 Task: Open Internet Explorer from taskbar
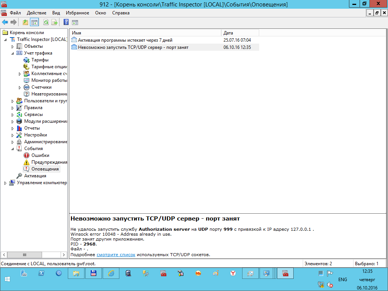click(111, 274)
